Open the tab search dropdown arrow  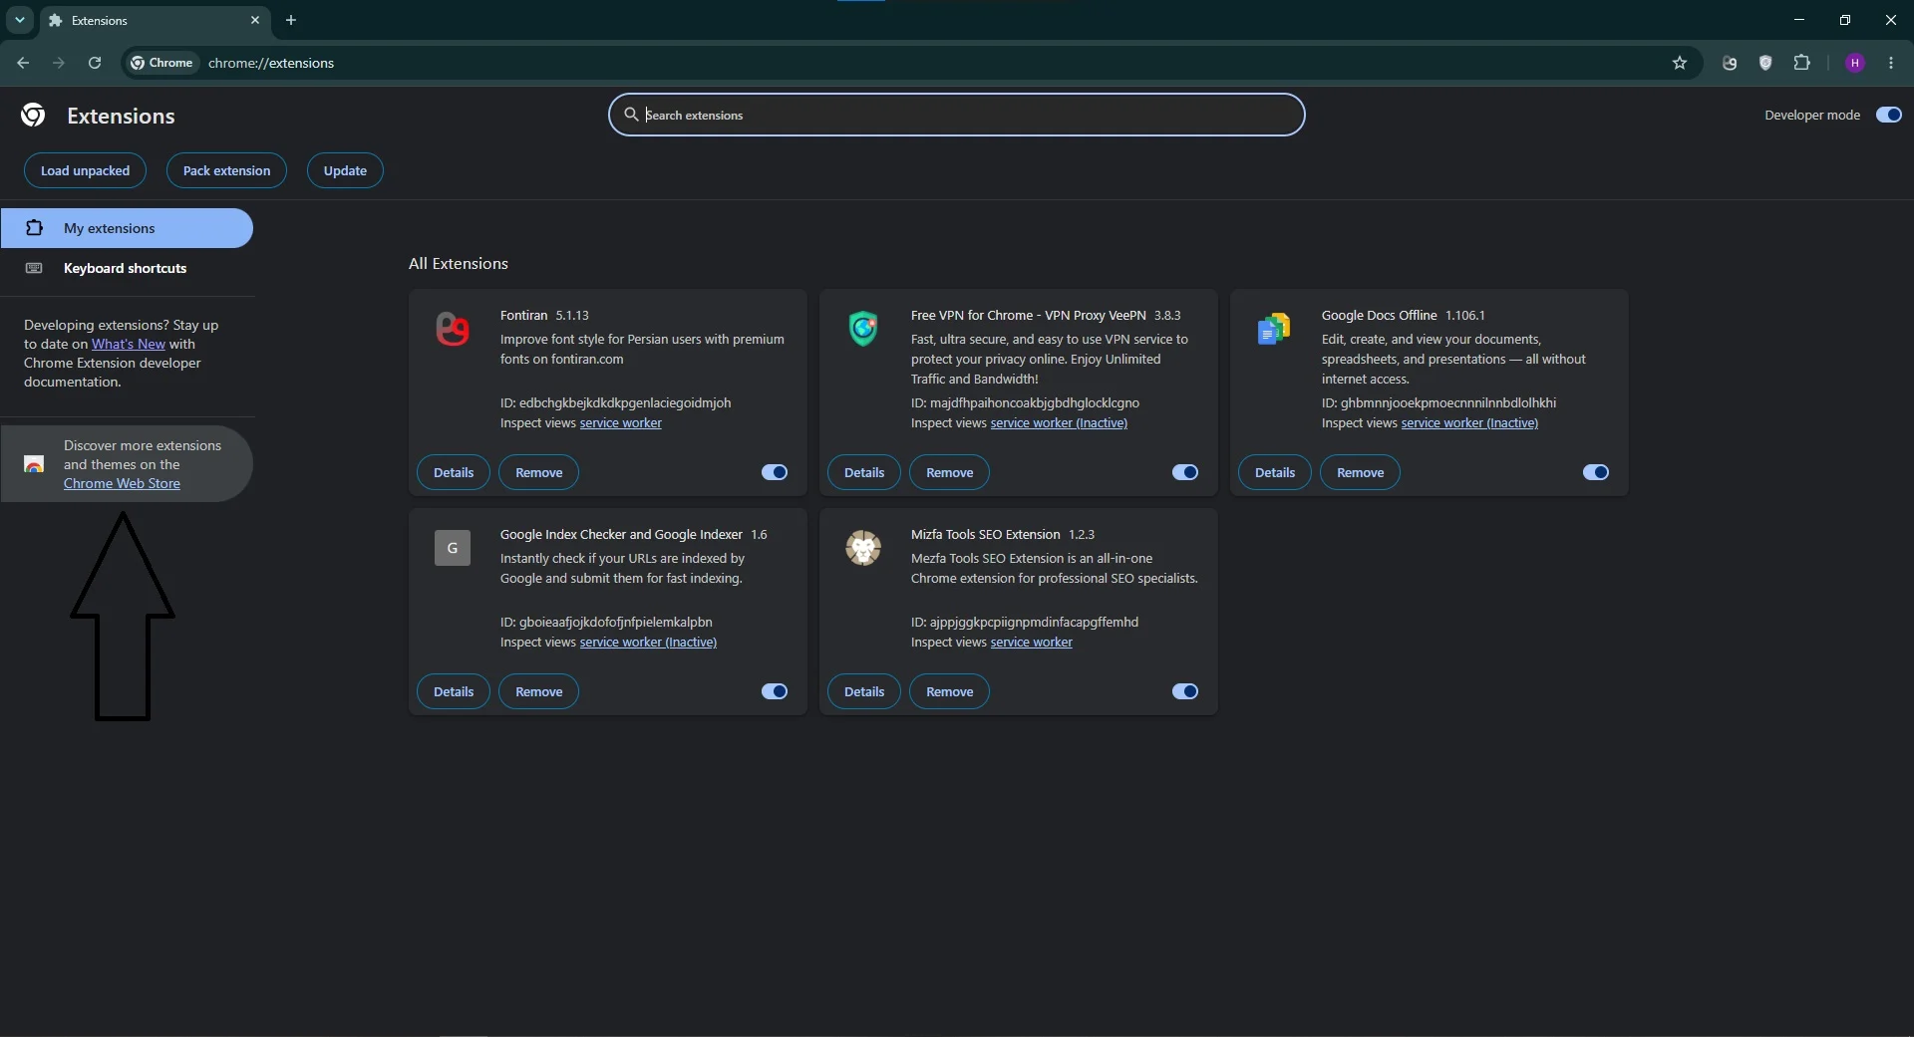19,20
